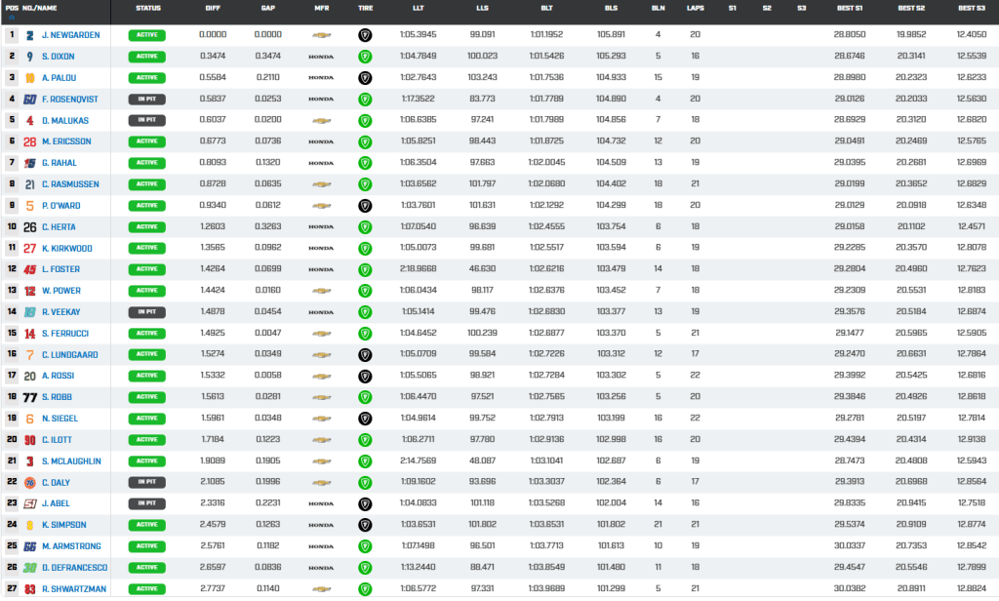Screen dimensions: 999x601
Task: Click the Honda logo in A. Palou's row
Action: pyautogui.click(x=321, y=78)
